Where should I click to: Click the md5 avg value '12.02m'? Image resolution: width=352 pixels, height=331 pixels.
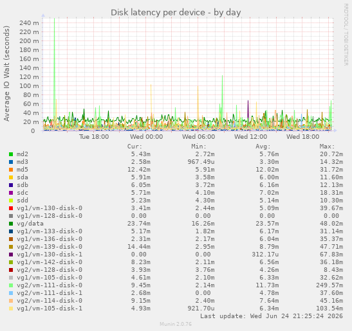[267, 170]
